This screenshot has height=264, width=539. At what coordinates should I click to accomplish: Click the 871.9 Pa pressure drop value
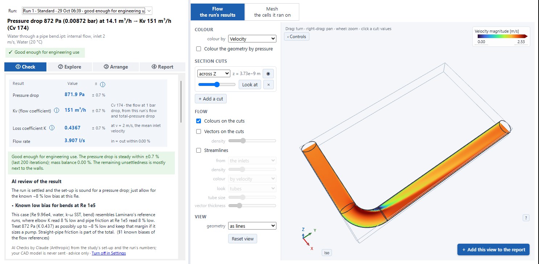point(75,94)
